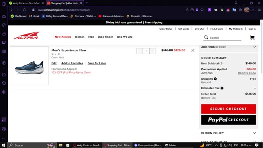Click the search magnifier icon on Altra site
263x148 pixels.
coord(206,37)
